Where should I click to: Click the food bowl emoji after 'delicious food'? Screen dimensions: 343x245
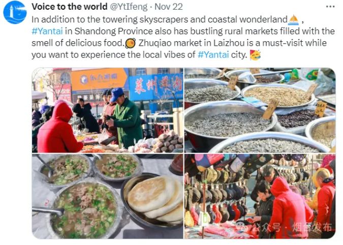tap(131, 43)
